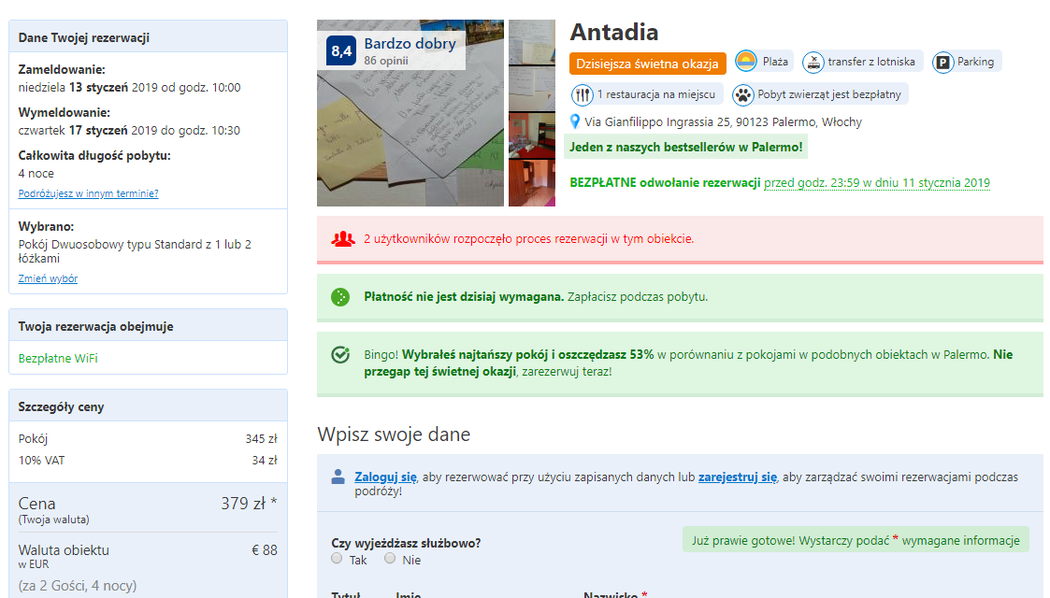Select Nie for business travel
The width and height of the screenshot is (1050, 598).
click(x=390, y=558)
